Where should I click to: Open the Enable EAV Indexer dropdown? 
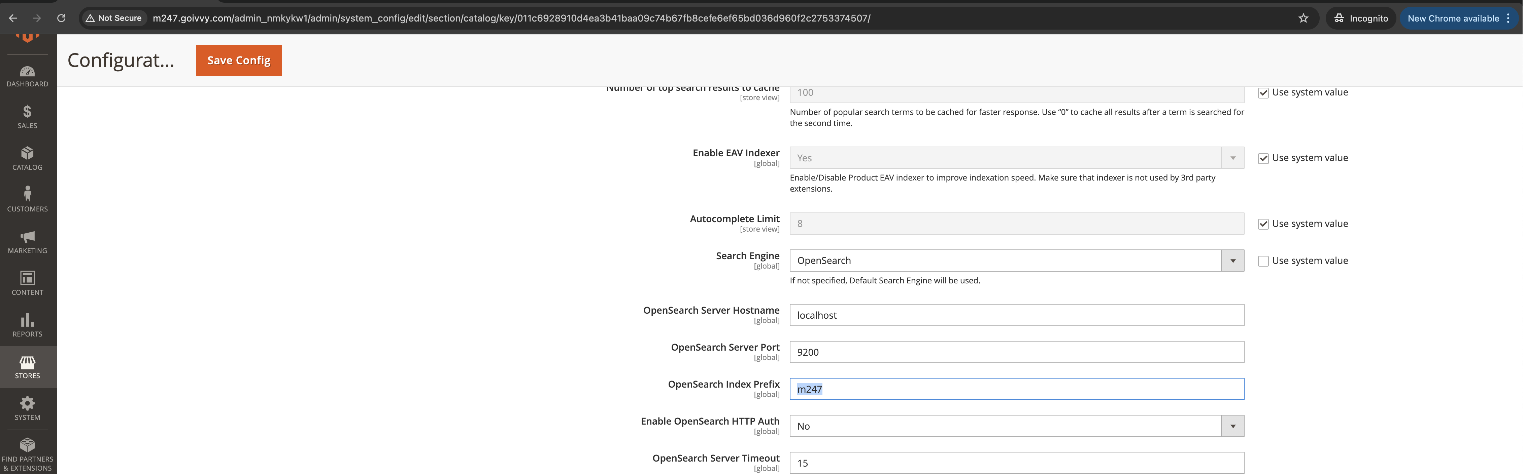(1232, 158)
